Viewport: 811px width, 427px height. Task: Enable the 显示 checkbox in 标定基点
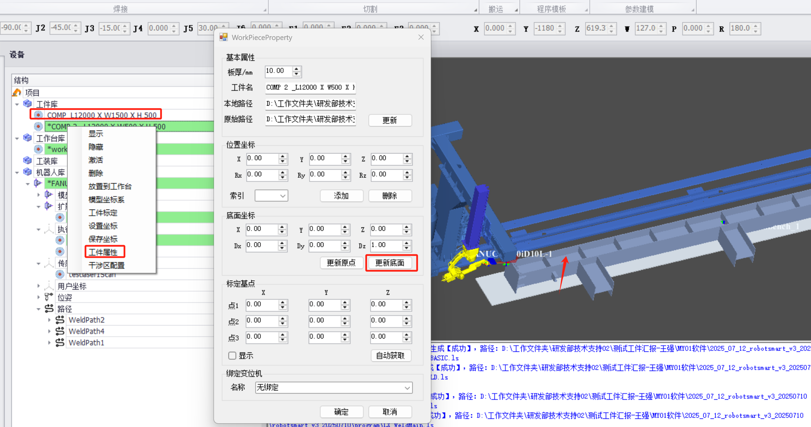(x=232, y=356)
